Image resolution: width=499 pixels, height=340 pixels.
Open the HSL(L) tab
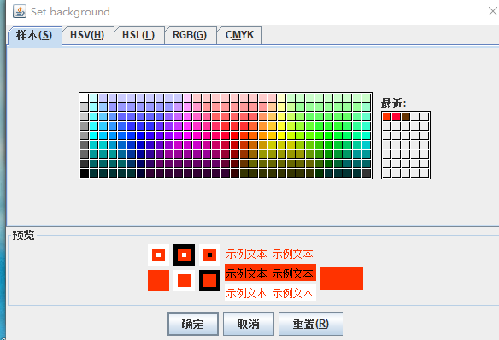coord(138,35)
